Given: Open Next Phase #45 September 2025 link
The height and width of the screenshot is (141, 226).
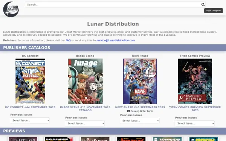Looking at the screenshot, I should tap(140, 107).
